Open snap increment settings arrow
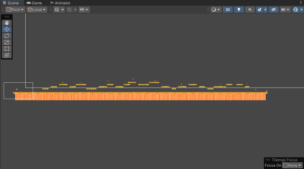Viewport: 304px width, 169px height. click(87, 10)
